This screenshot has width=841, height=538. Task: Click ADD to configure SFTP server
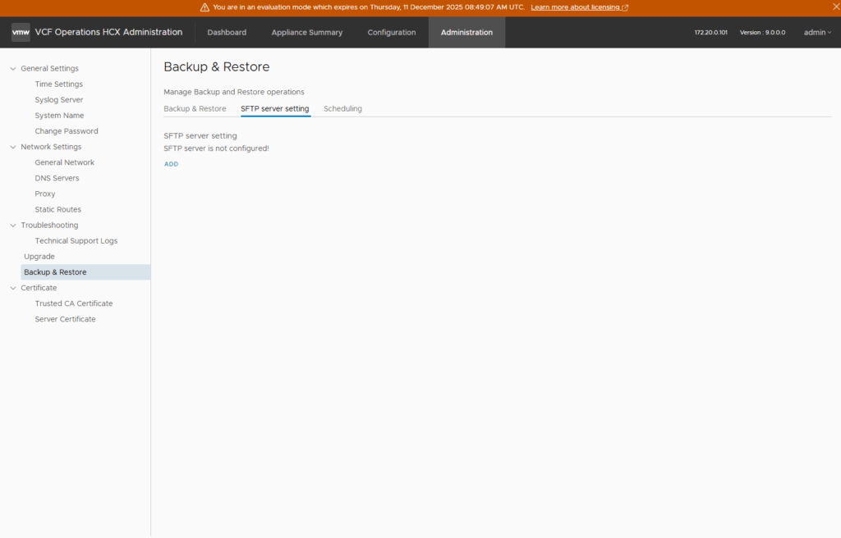171,164
